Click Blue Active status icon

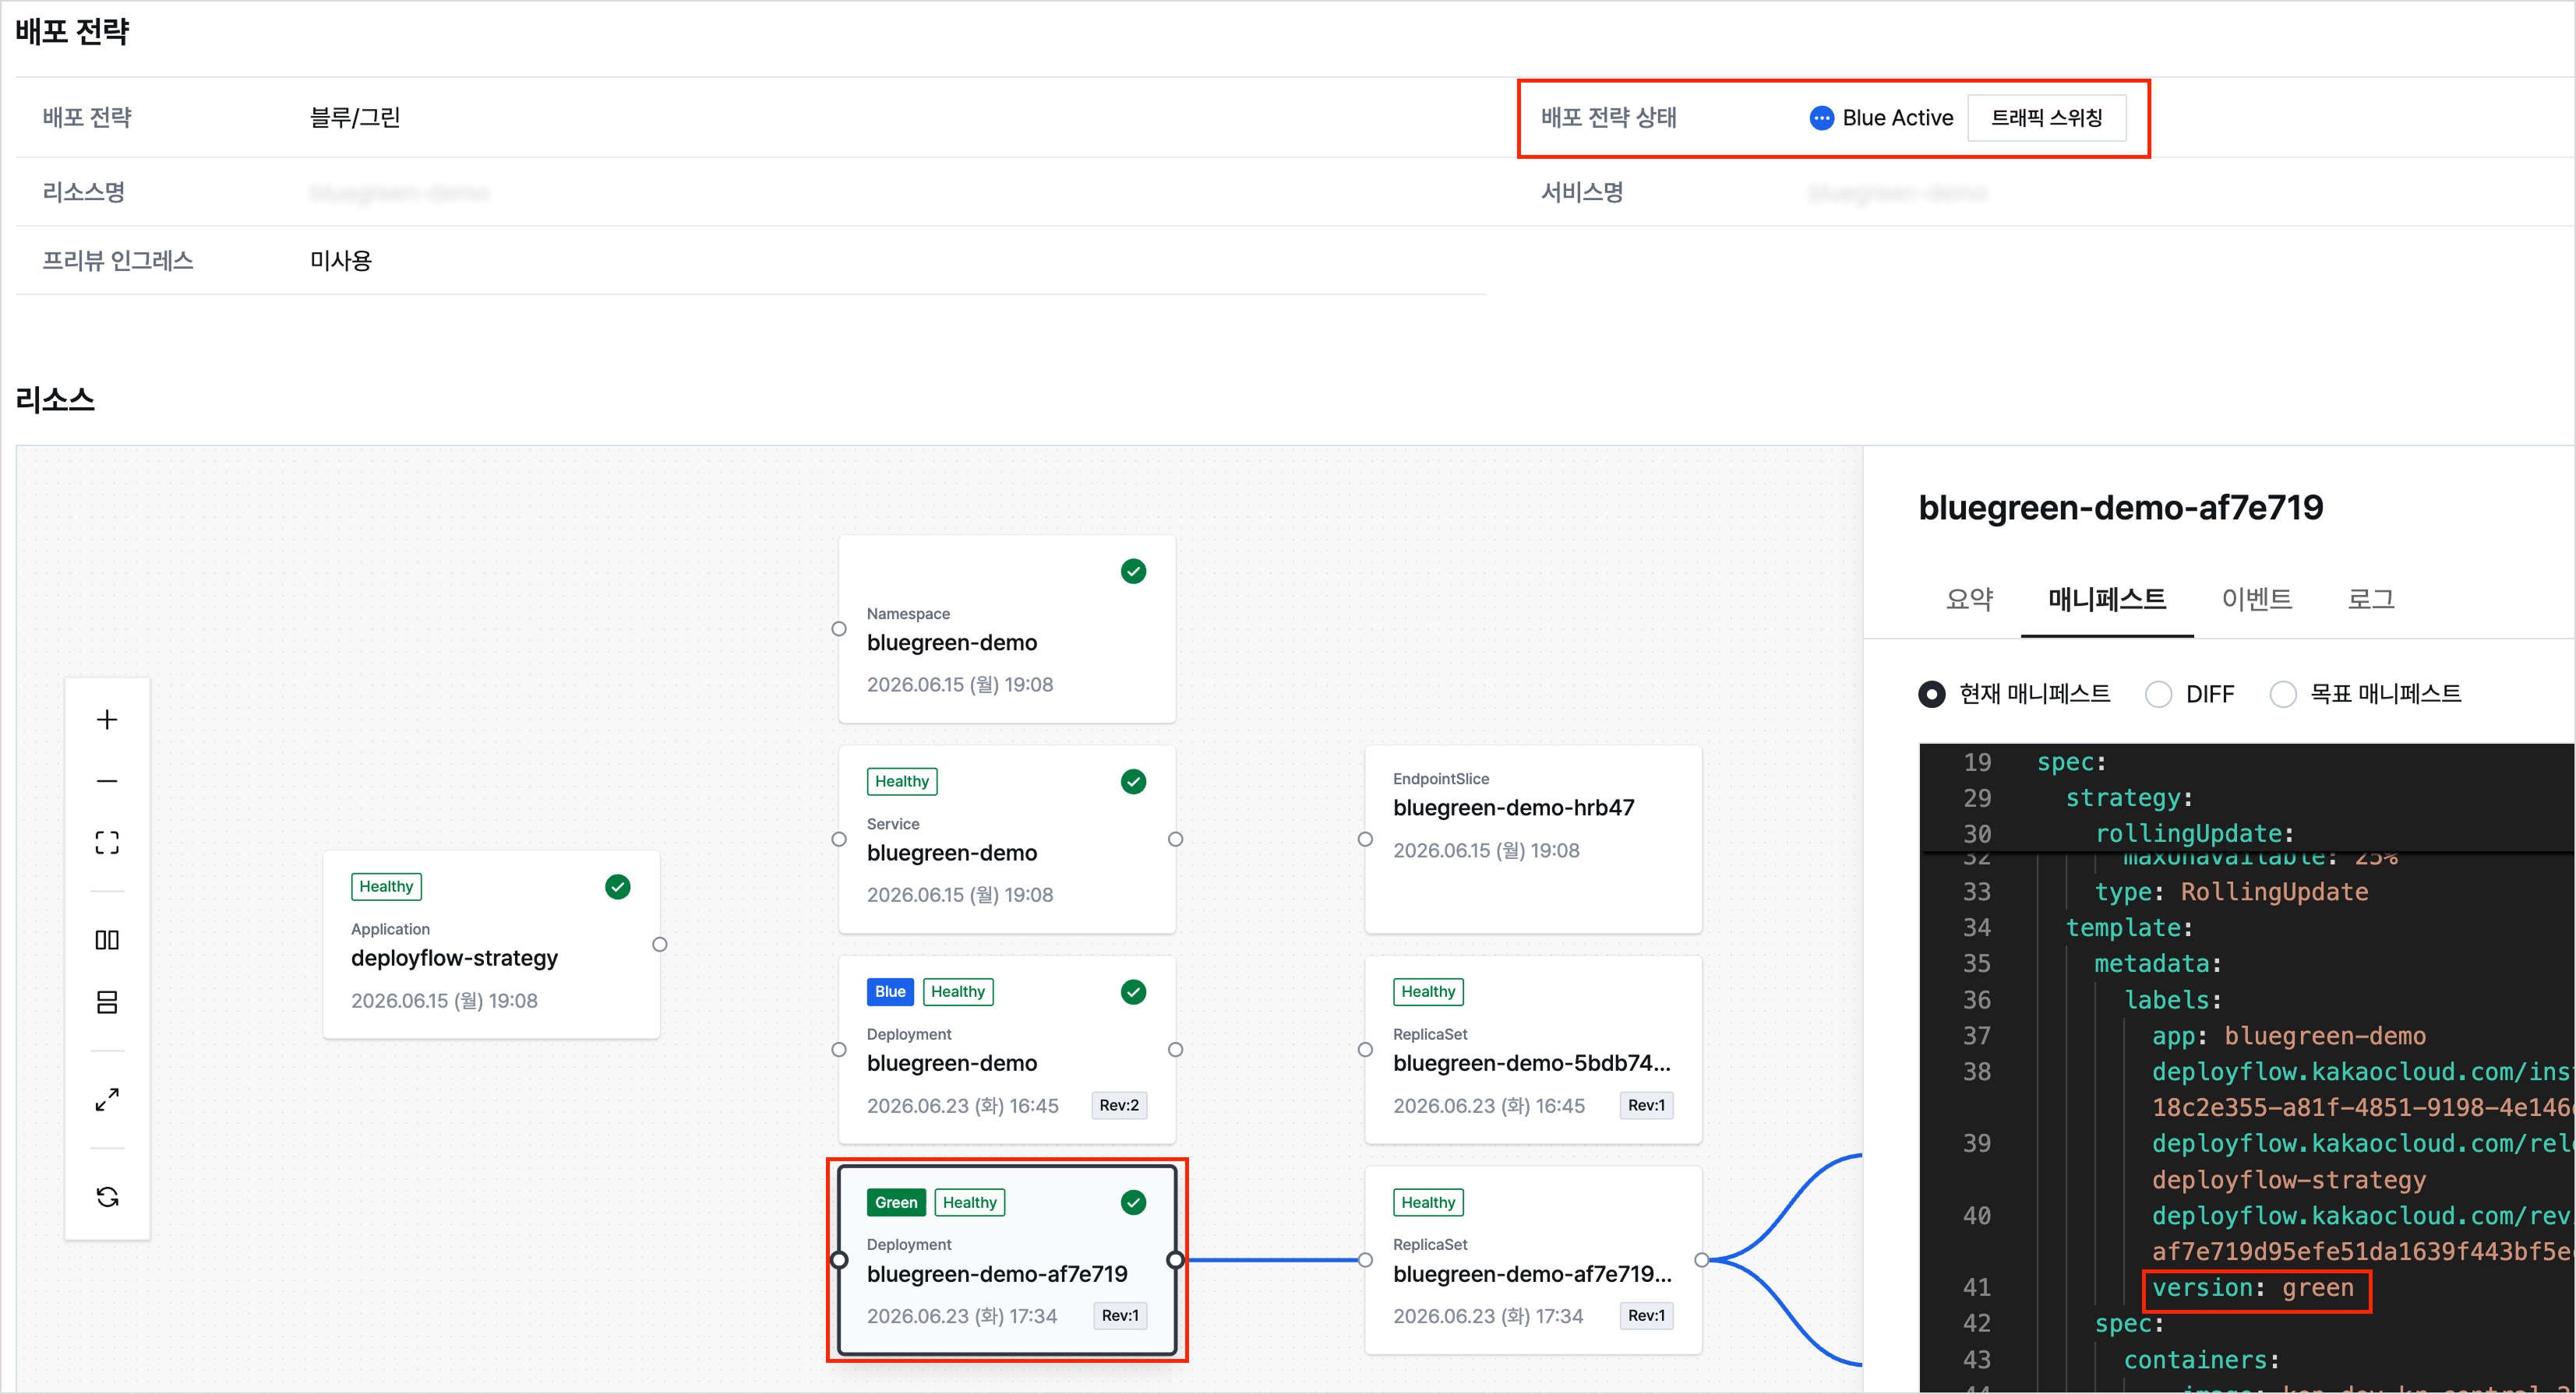pos(1821,118)
